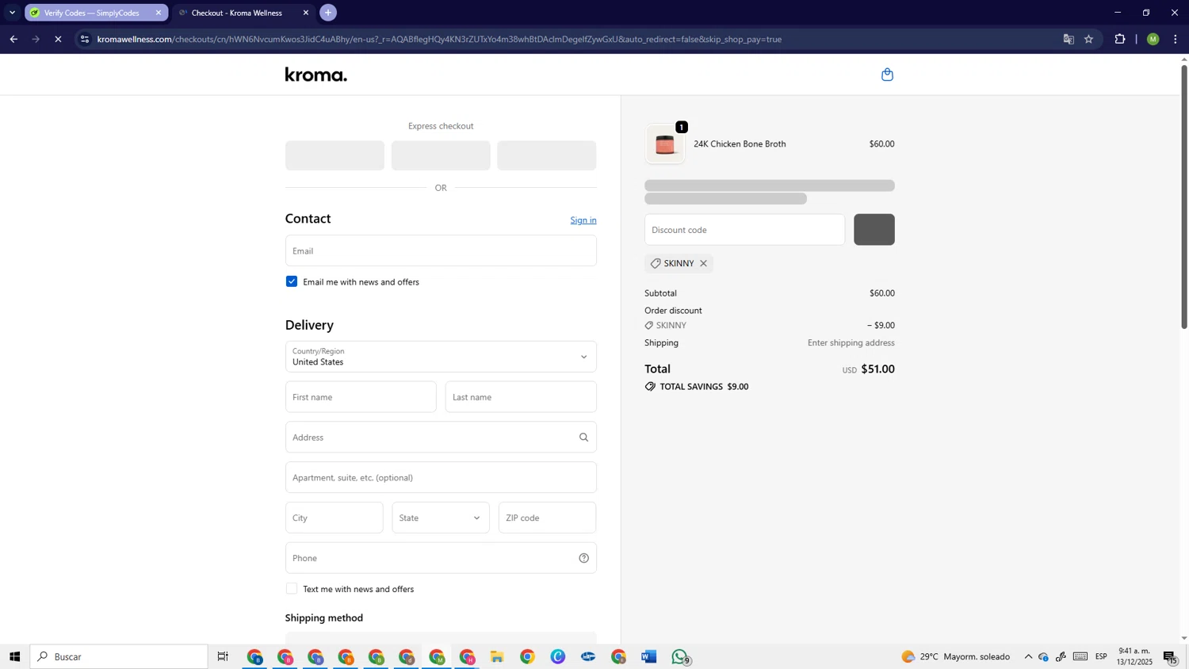Open Microsoft Word from the taskbar
This screenshot has height=669, width=1189.
[x=649, y=656]
